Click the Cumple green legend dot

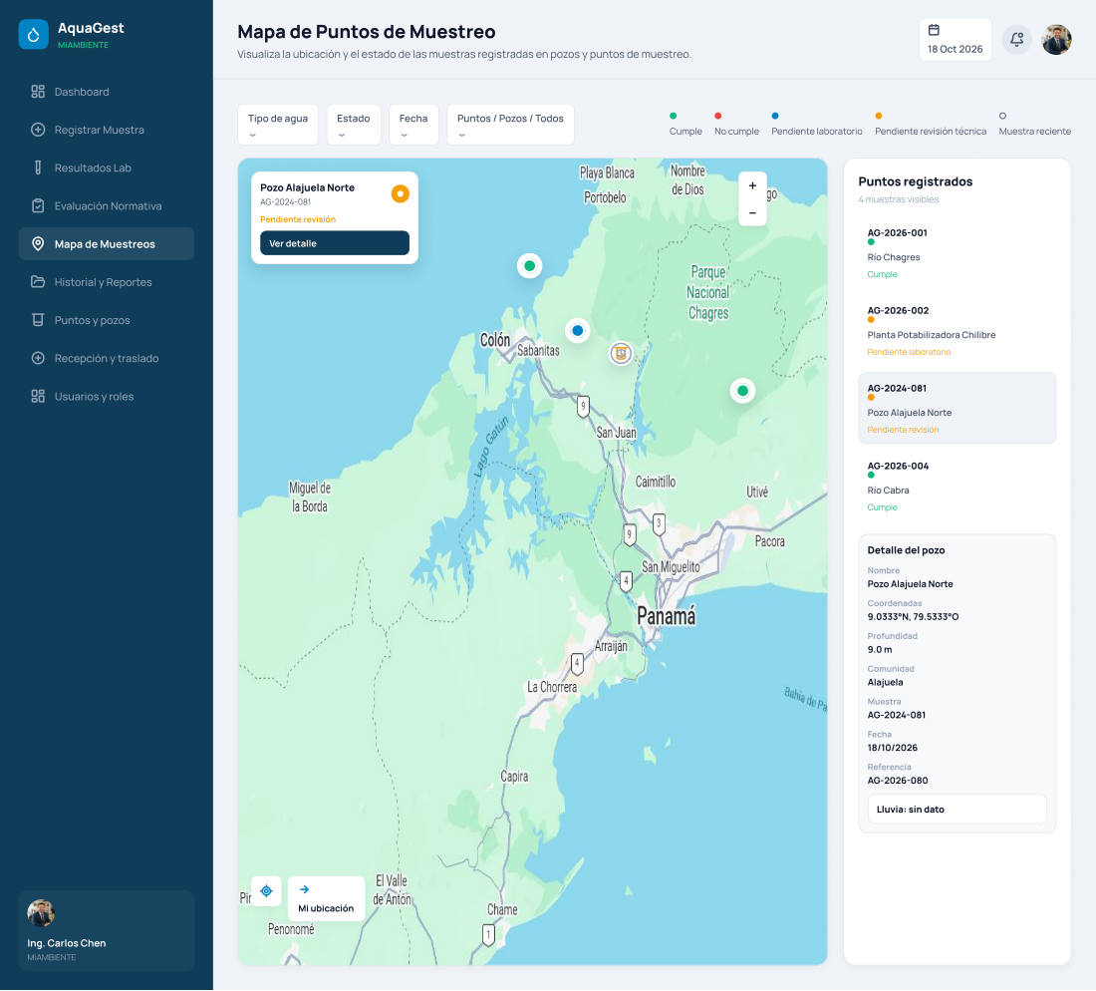tap(674, 116)
